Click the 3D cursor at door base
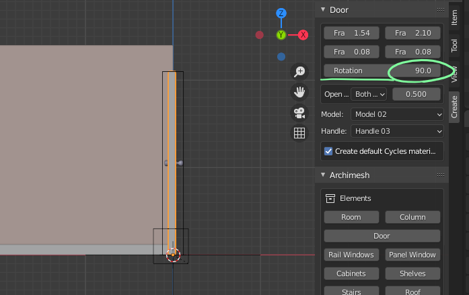The height and width of the screenshot is (295, 469). [173, 255]
